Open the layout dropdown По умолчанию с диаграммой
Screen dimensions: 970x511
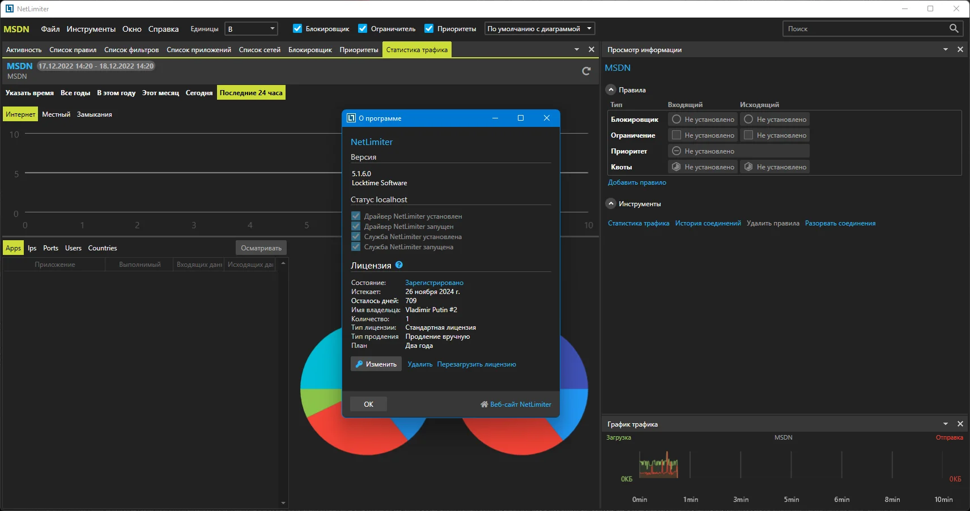(539, 28)
